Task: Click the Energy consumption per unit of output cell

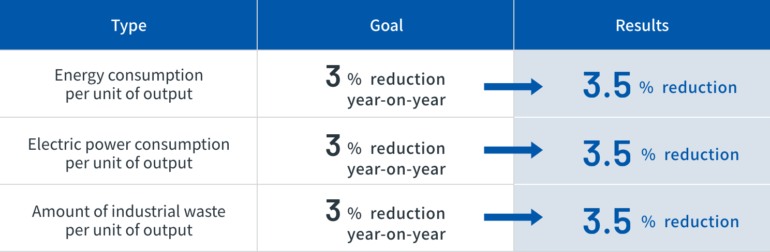Action: [128, 84]
